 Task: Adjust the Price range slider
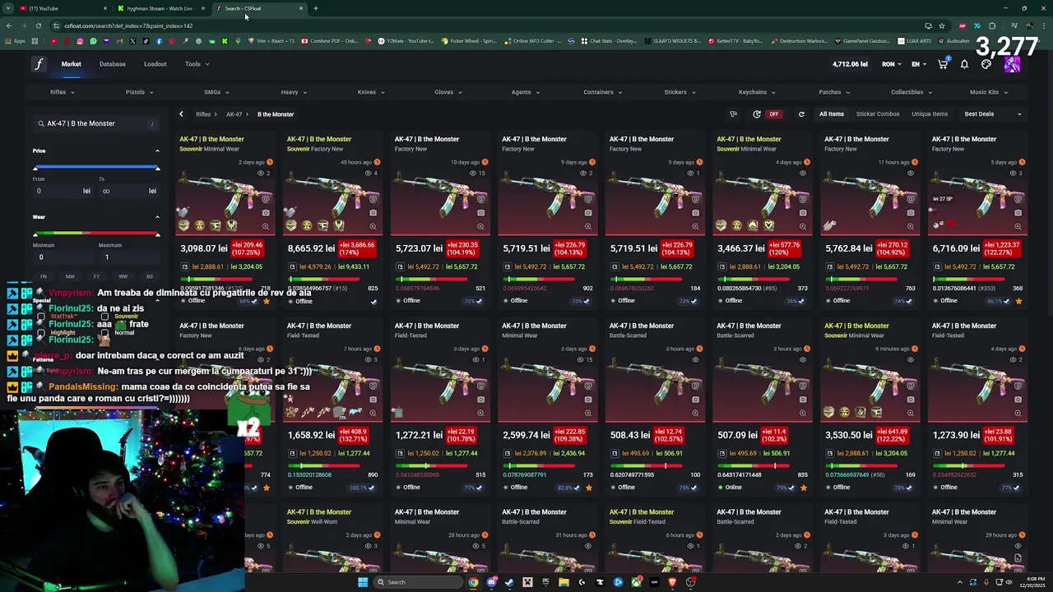(x=96, y=168)
